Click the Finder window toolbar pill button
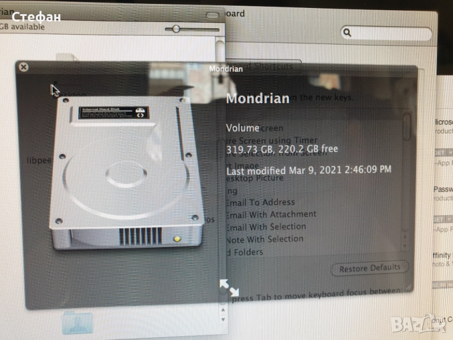 [x=213, y=15]
